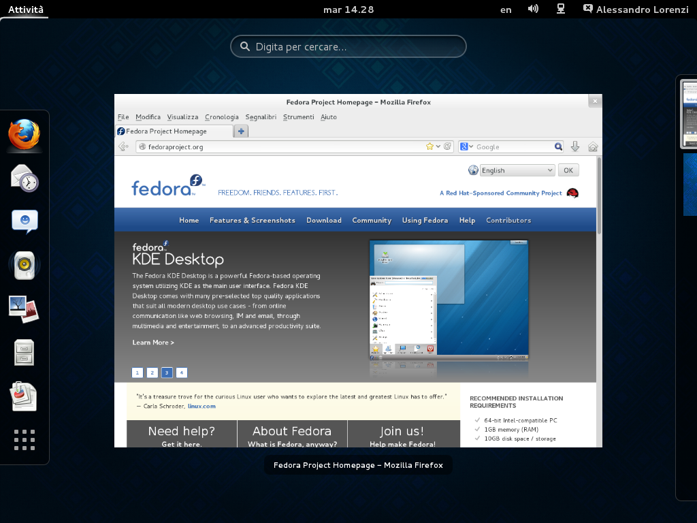Open Features & Screenshots link
Screen dimensions: 697x523
(x=252, y=220)
